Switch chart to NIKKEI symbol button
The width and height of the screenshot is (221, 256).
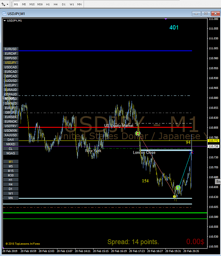pos(11,144)
